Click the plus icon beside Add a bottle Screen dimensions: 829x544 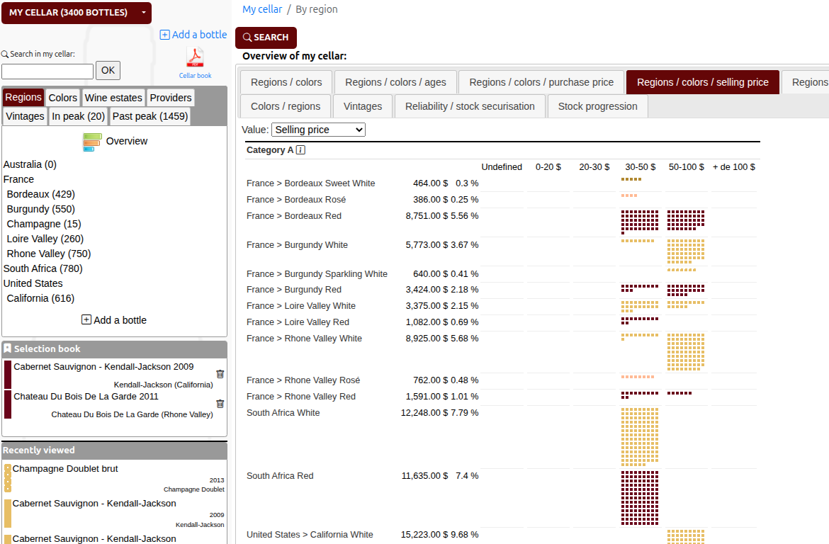click(x=164, y=35)
